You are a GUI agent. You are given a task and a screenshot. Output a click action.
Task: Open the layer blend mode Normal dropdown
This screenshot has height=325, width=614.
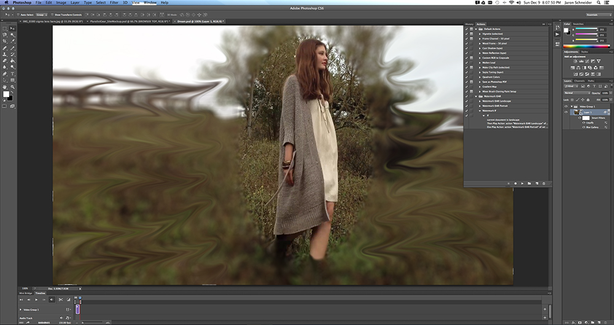577,93
